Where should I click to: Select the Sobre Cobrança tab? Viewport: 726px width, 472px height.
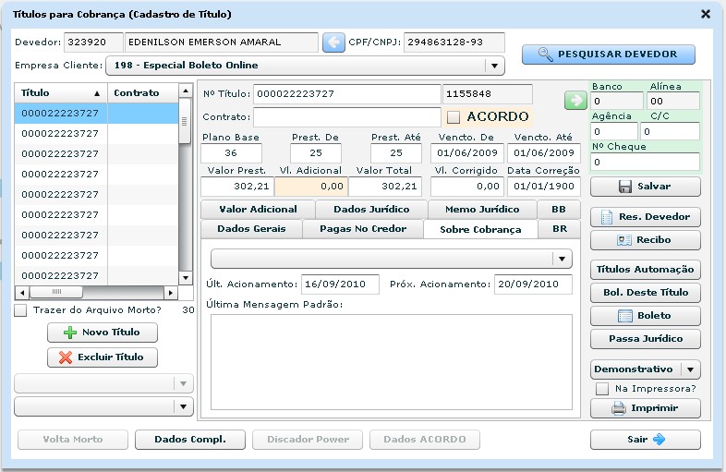tap(480, 229)
